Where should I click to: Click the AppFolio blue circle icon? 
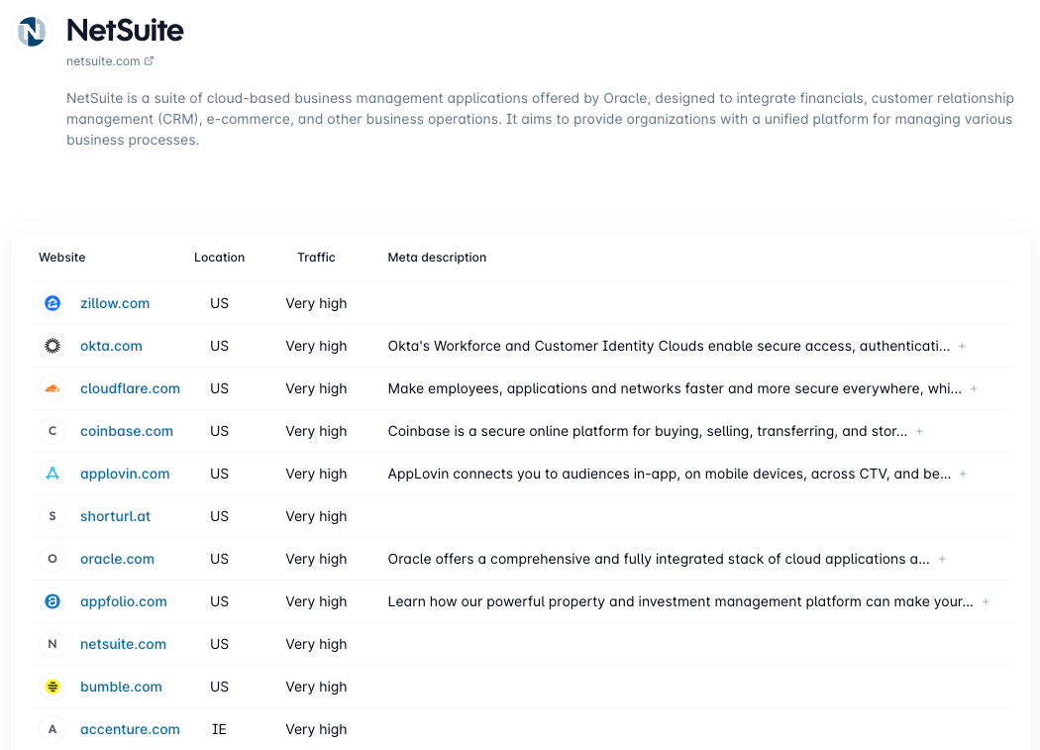point(52,601)
